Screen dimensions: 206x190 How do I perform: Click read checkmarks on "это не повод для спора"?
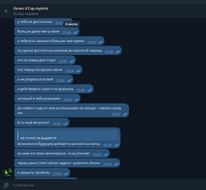pyautogui.click(x=72, y=61)
